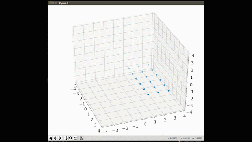Click the cursor coordinate readout in status bar
Image resolution: width=252 pixels, height=142 pixels.
click(185, 138)
